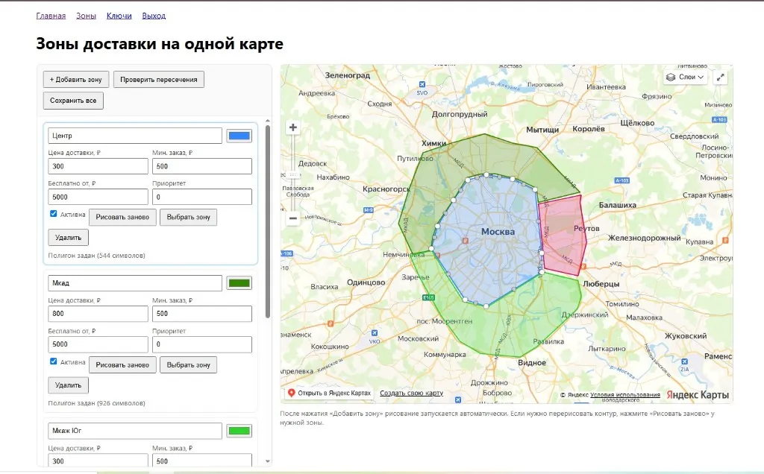Zoom in on the map with plus button
This screenshot has height=474, width=764.
[x=292, y=127]
